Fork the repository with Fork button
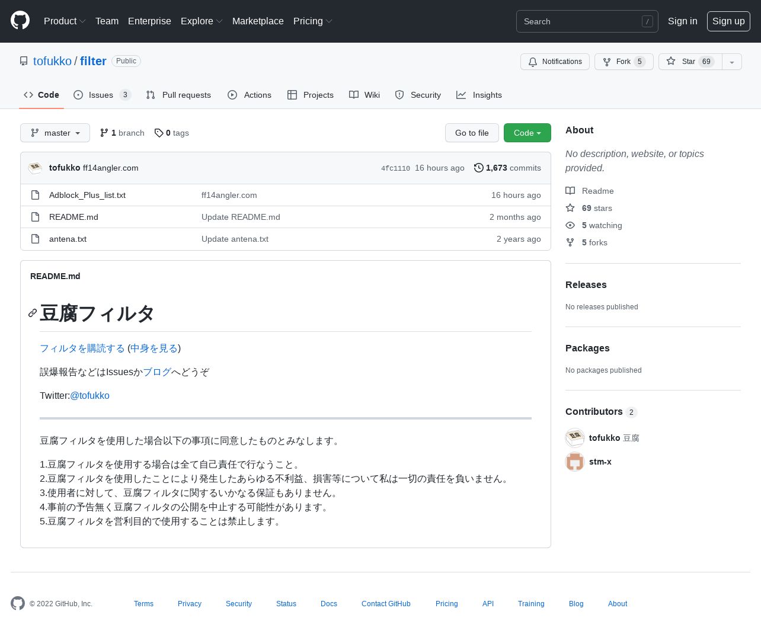Screen dimensions: 761x640 coord(623,62)
